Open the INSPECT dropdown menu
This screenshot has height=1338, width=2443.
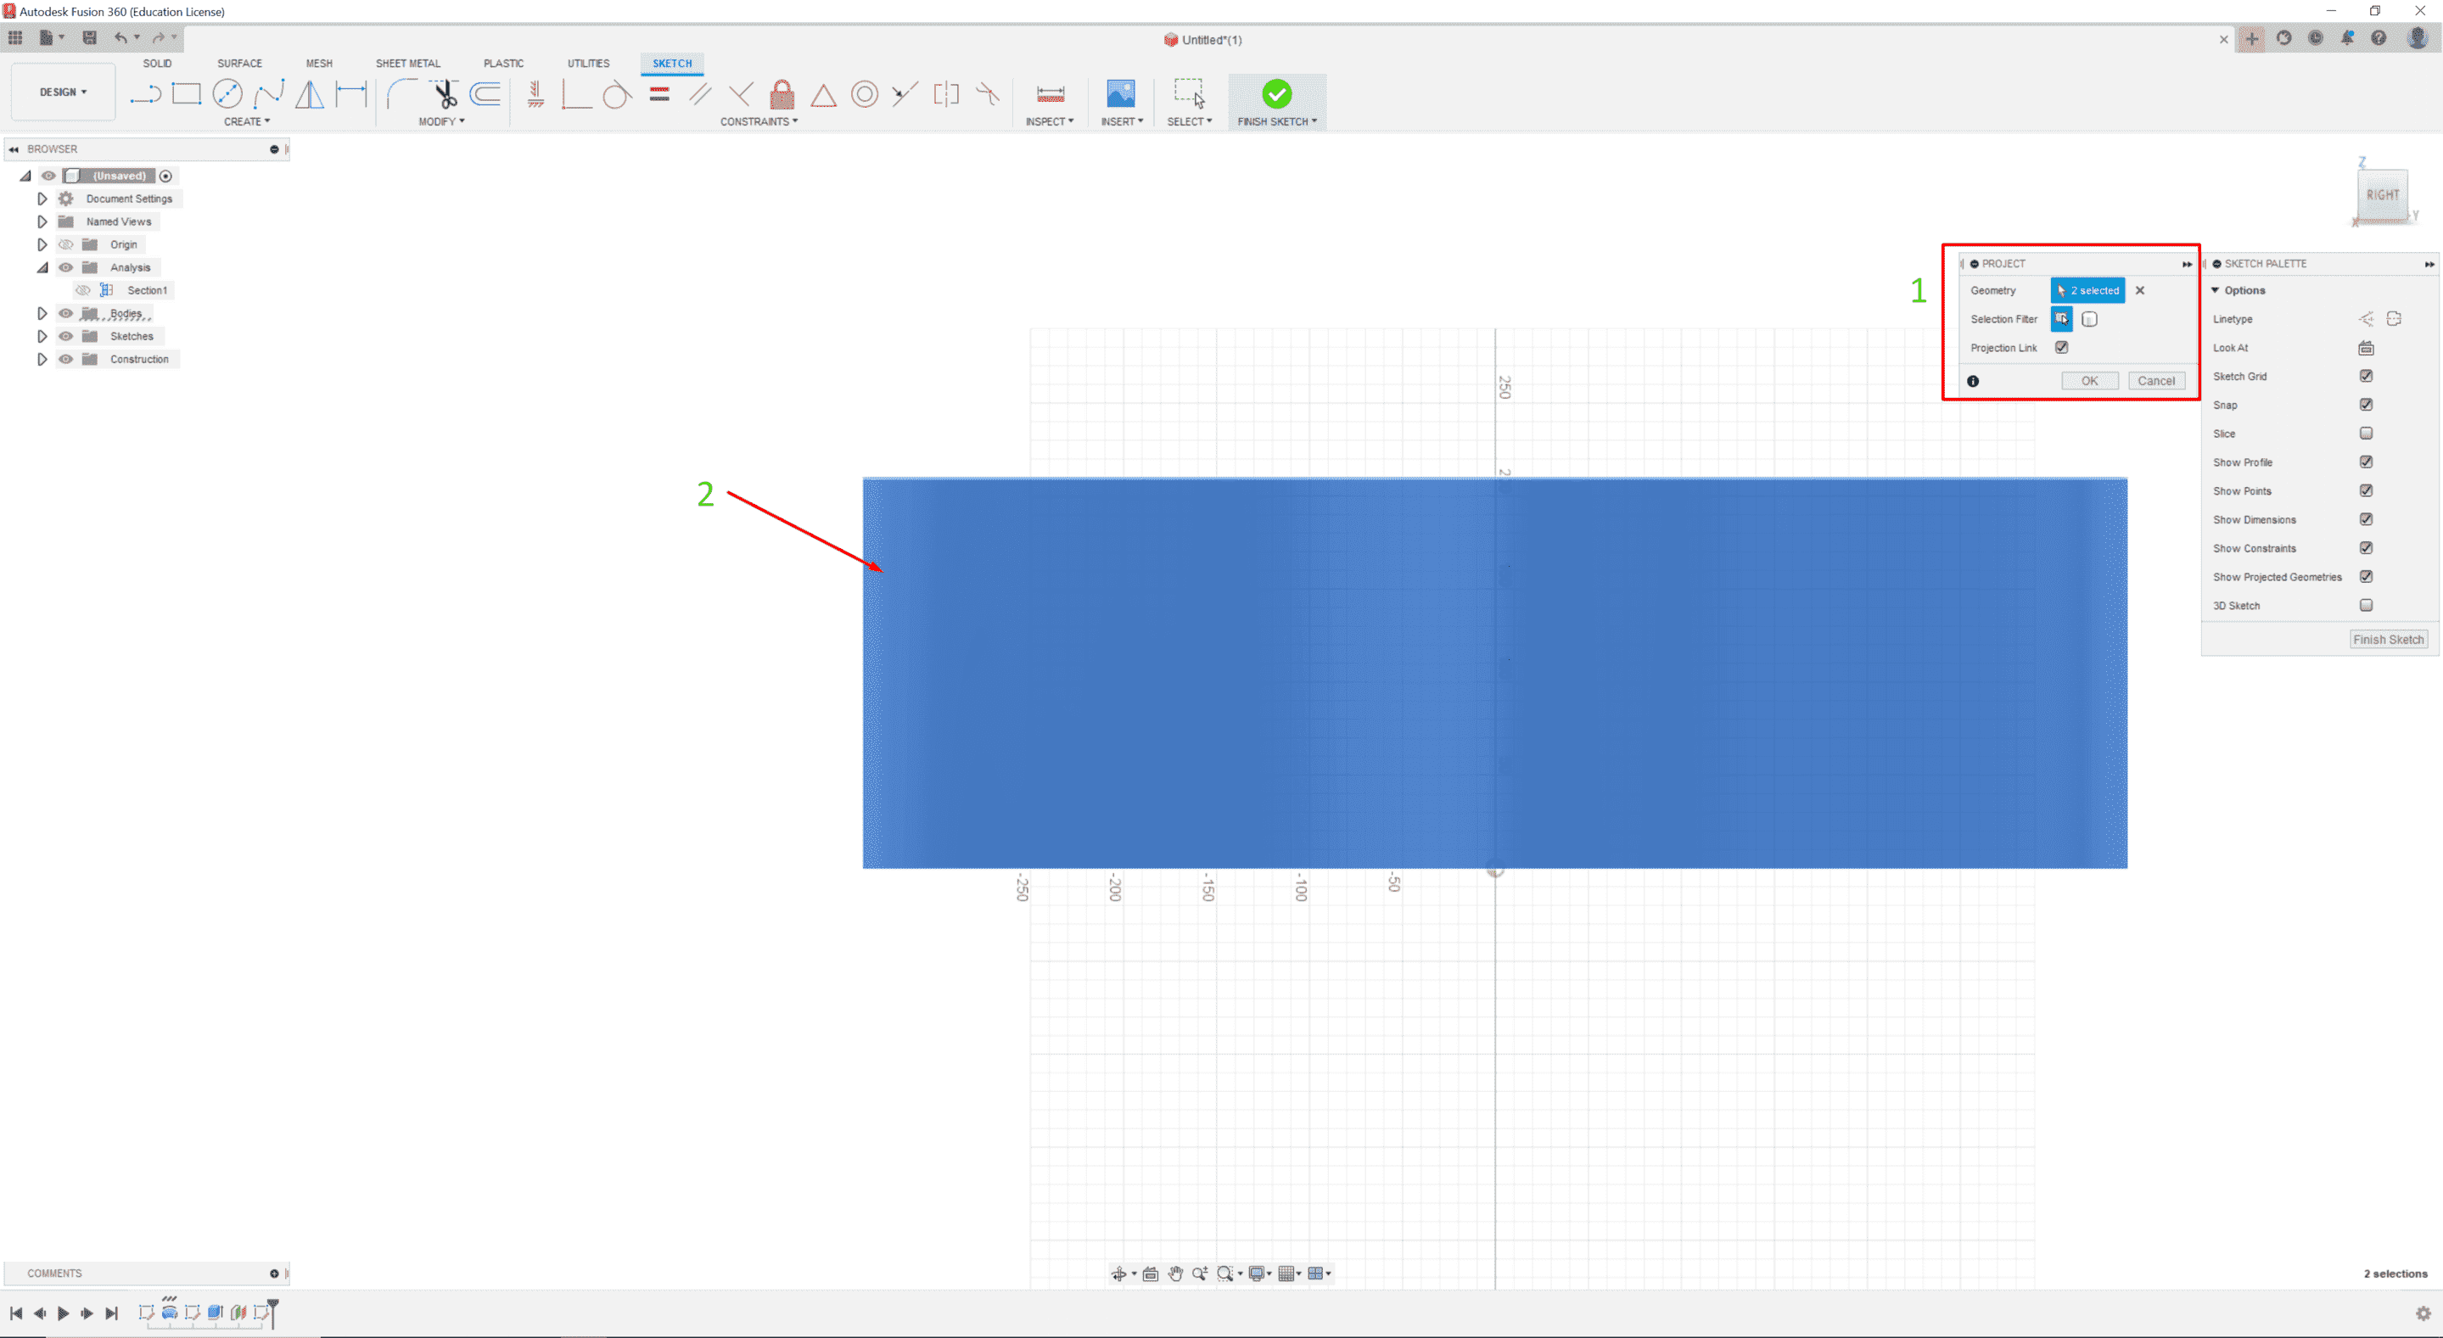point(1049,121)
